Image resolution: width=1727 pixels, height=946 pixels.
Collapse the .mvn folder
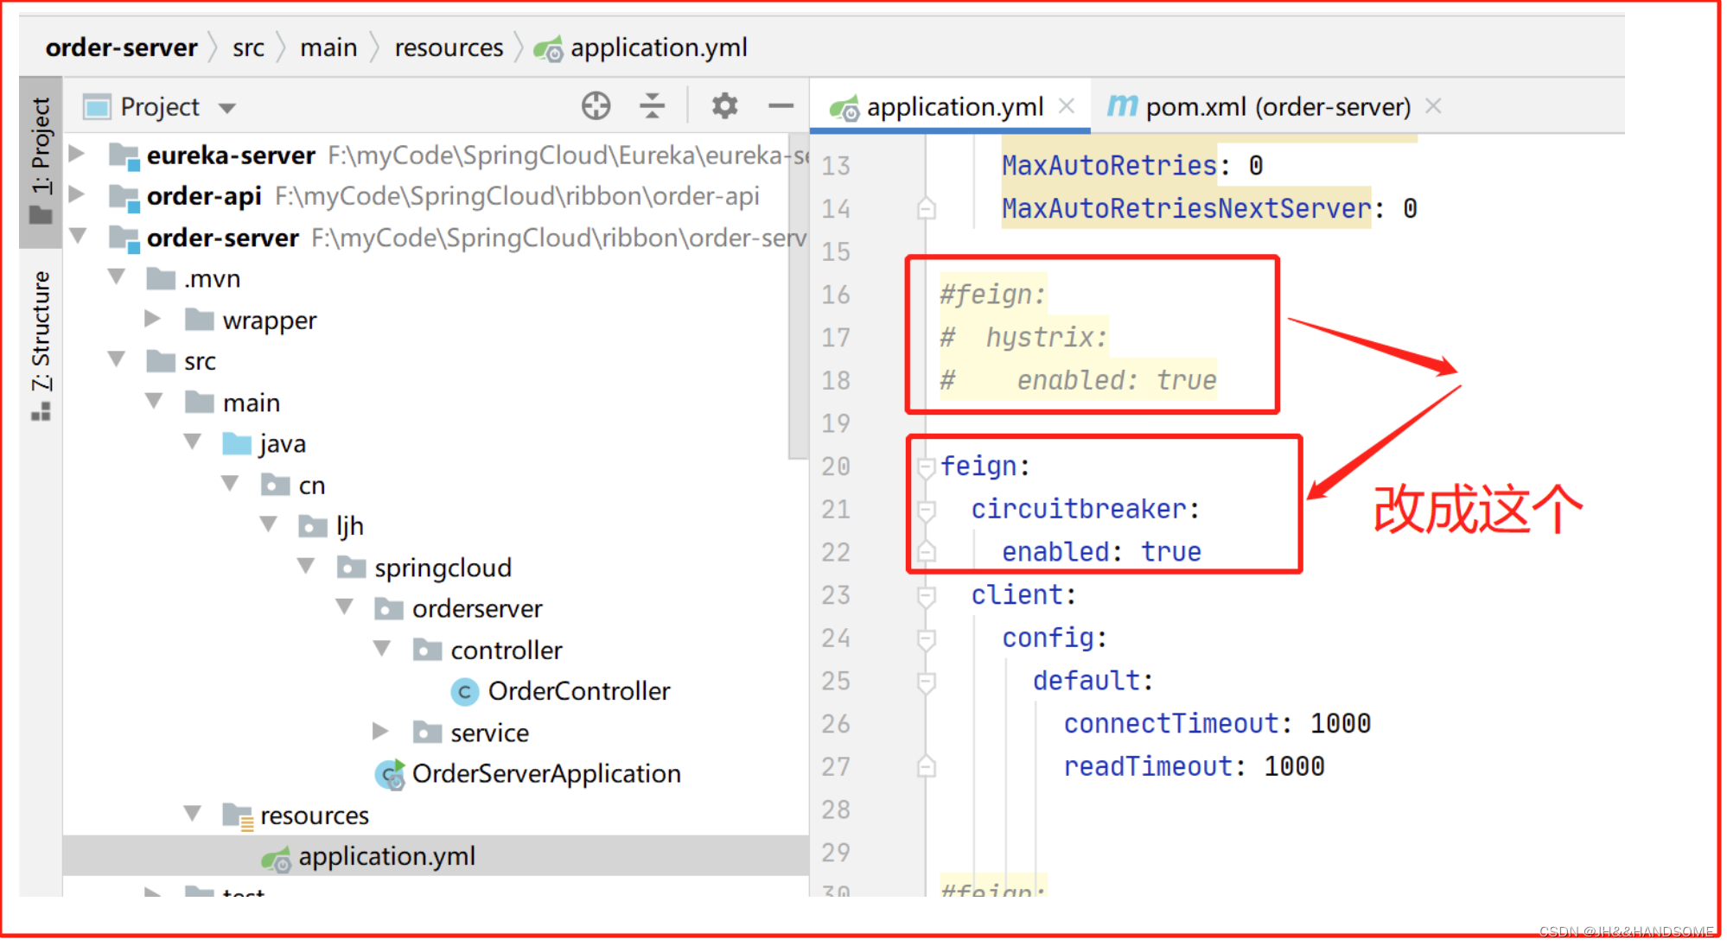pos(116,276)
